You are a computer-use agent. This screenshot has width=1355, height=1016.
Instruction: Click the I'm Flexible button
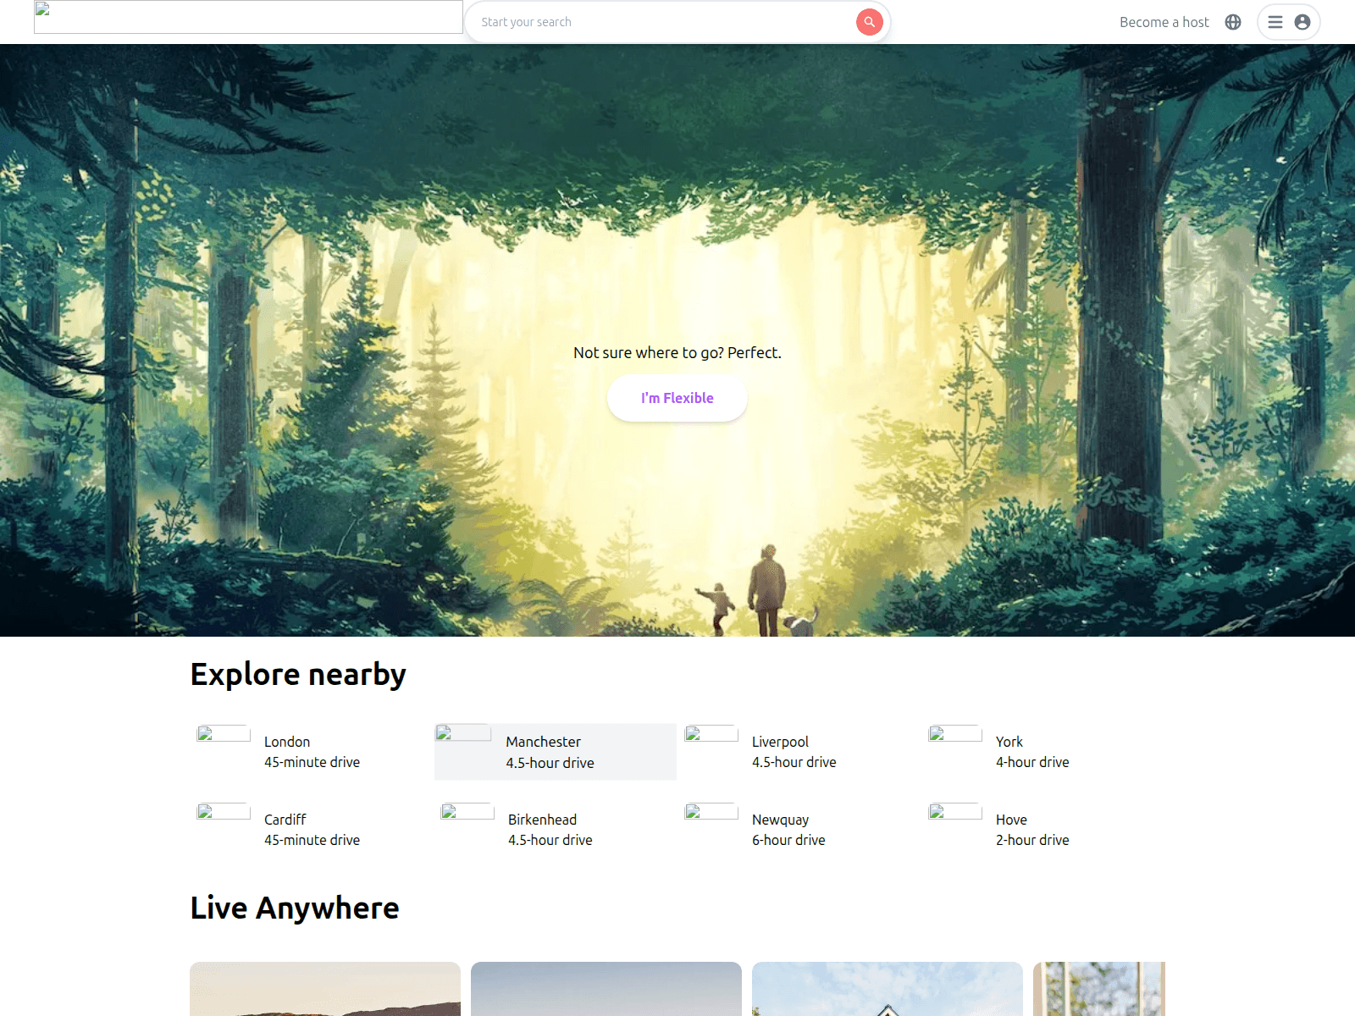point(677,398)
